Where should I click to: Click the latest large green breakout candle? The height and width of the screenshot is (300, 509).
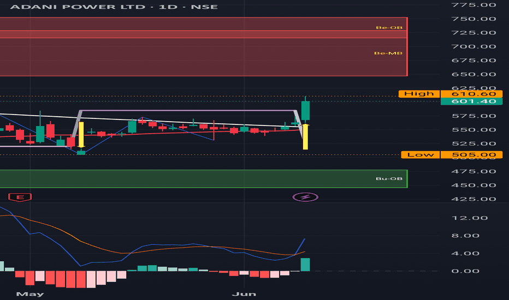point(305,110)
